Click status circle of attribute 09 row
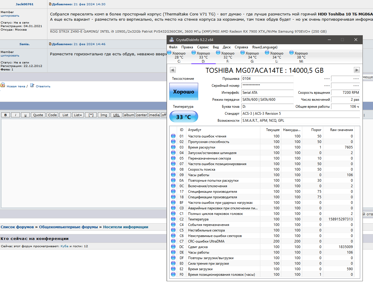Image resolution: width=373 pixels, height=283 pixels. [x=173, y=175]
